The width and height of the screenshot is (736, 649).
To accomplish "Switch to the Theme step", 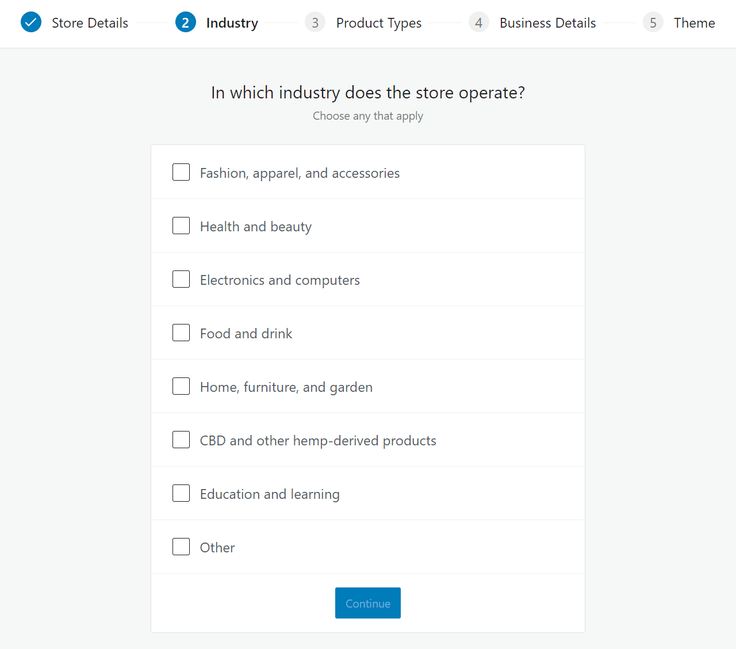I will [x=695, y=22].
